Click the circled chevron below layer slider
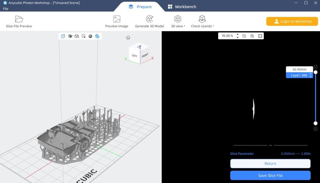This screenshot has width=320, height=183. [x=316, y=129]
